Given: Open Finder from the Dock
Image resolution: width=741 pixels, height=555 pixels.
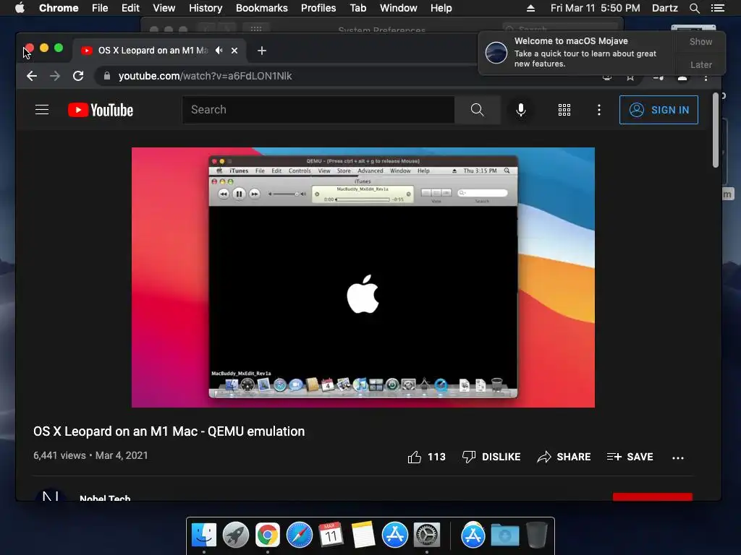Looking at the screenshot, I should click(x=203, y=535).
